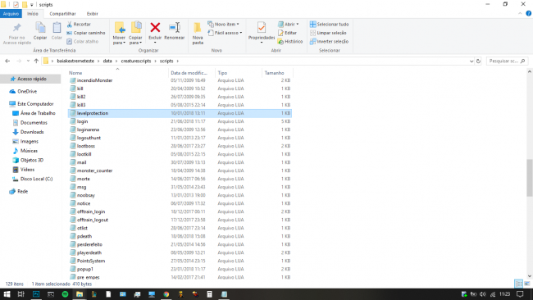Switch to the Início tab

click(33, 14)
